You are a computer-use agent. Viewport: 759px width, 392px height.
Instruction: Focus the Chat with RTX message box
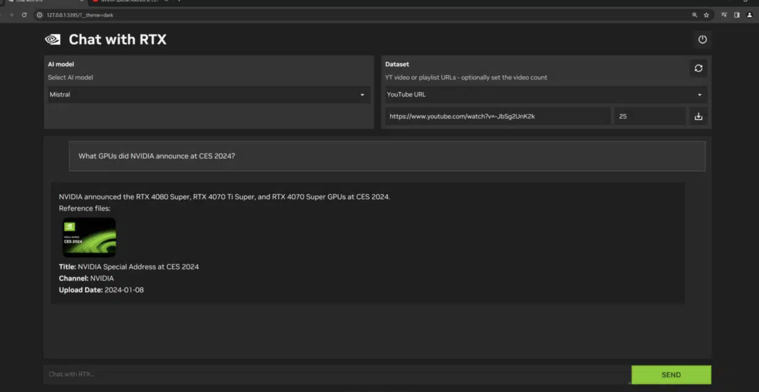(337, 374)
